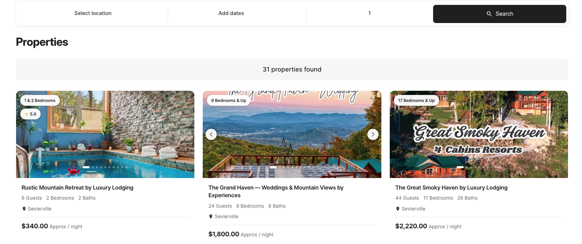Click the active carousel dot on pool photo
582x244 pixels.
click(86, 167)
